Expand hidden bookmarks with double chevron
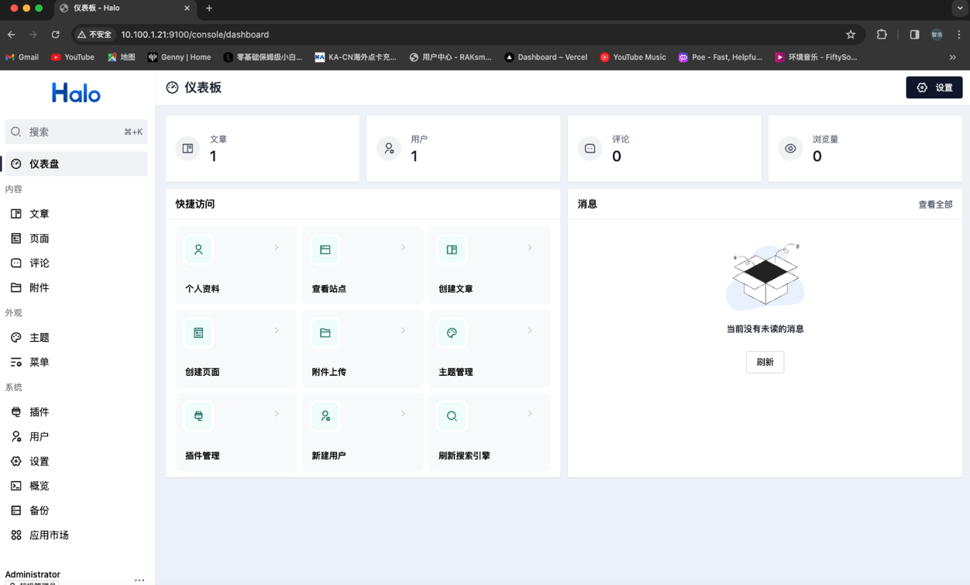The image size is (970, 585). pos(952,57)
